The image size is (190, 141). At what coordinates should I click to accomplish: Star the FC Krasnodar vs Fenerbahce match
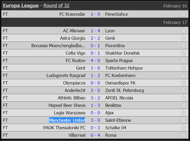[x=184, y=14]
